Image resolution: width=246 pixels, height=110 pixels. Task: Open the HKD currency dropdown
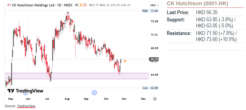pyautogui.click(x=155, y=5)
